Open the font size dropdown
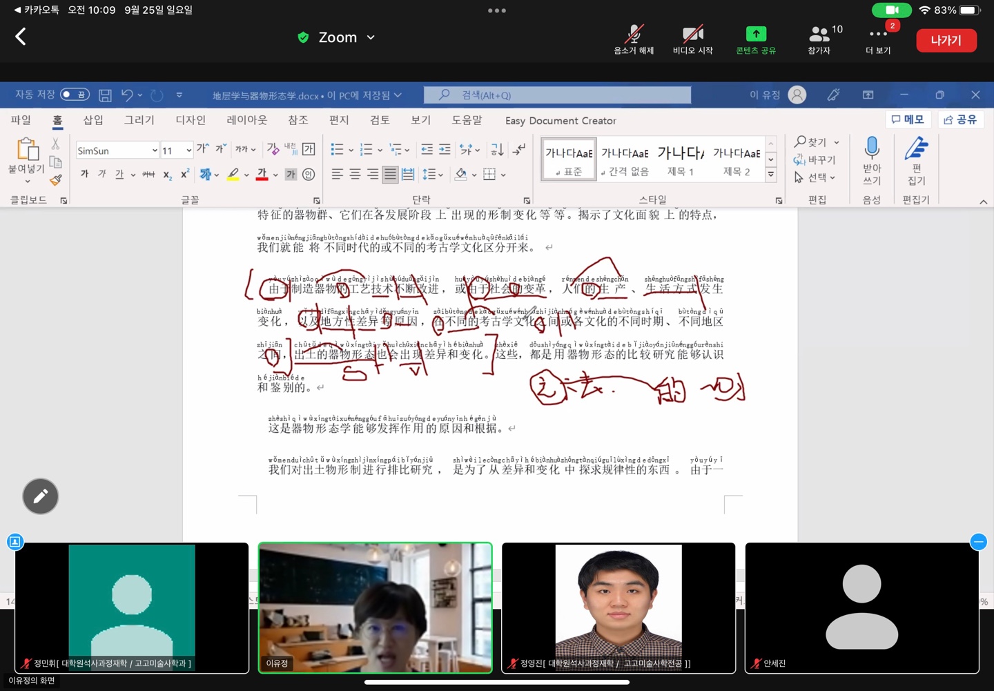The height and width of the screenshot is (691, 994). click(x=188, y=150)
